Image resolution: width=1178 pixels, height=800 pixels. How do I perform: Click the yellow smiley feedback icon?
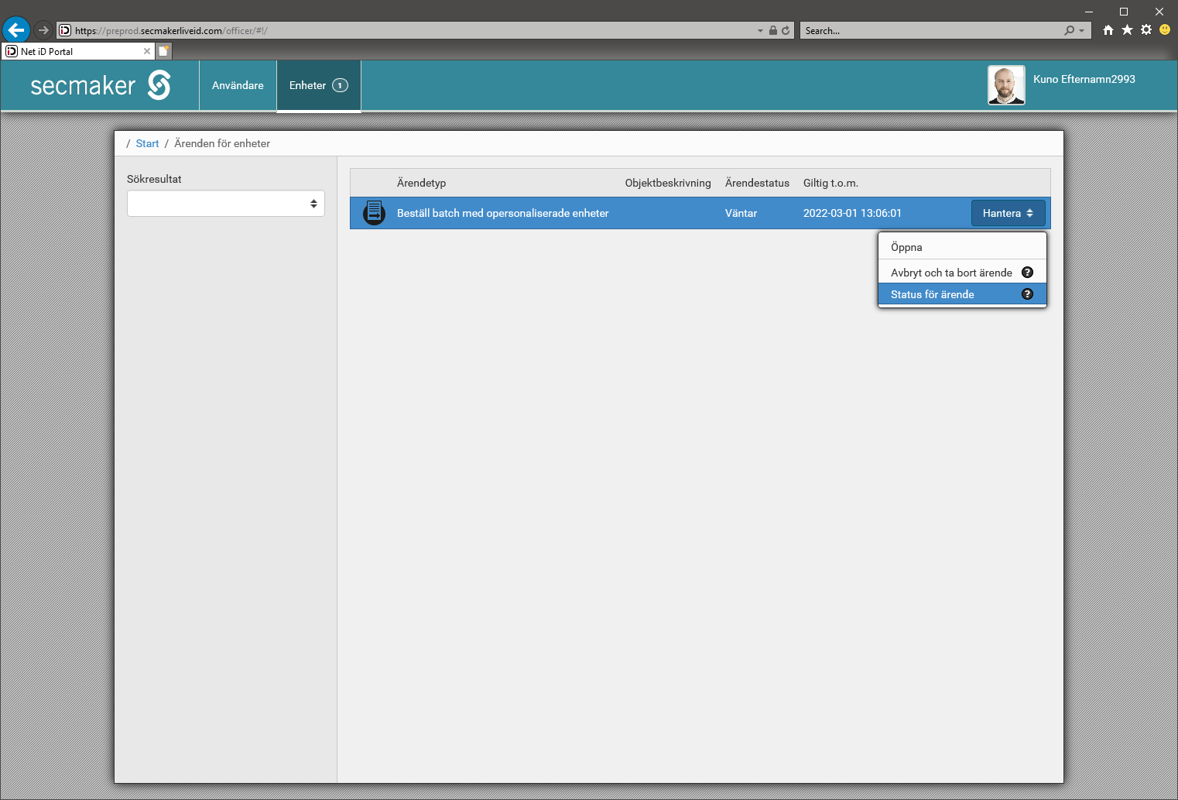point(1165,30)
